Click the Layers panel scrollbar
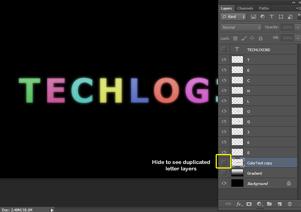The width and height of the screenshot is (301, 212). click(x=299, y=123)
